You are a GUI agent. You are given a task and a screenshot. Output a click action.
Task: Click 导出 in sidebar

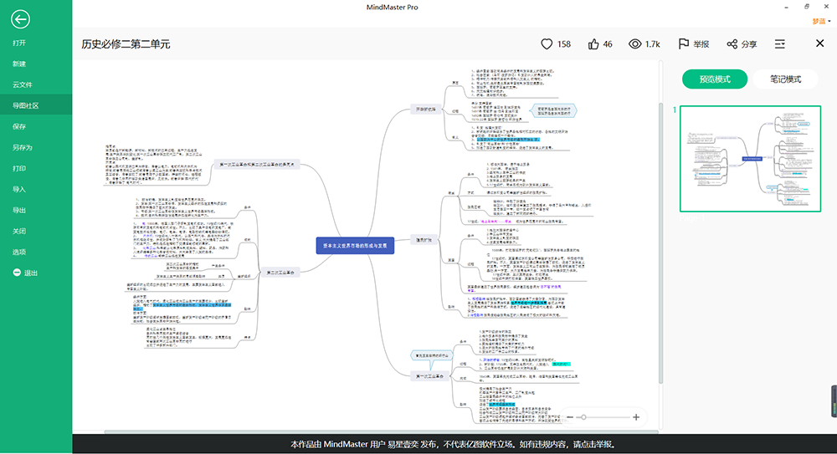[20, 210]
